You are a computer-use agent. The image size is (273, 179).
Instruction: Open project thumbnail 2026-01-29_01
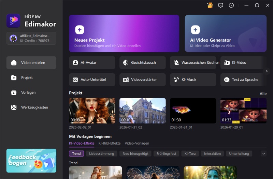pos(243,110)
